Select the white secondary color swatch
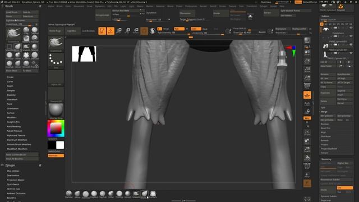 60,145
